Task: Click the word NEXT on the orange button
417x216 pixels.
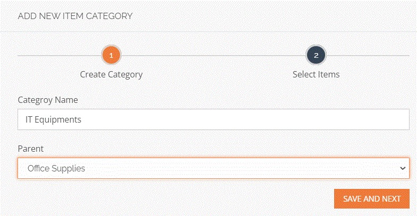Action: (390, 198)
